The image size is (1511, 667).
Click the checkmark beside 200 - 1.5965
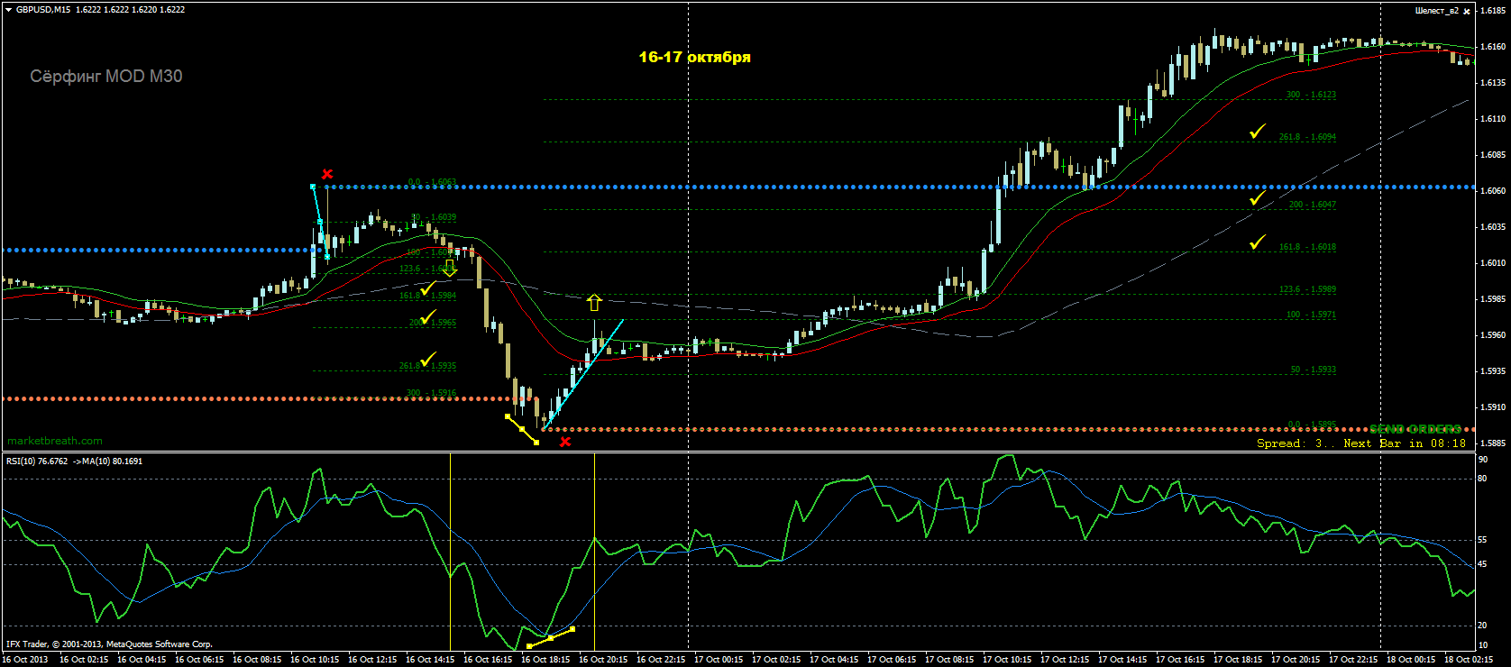tap(428, 316)
